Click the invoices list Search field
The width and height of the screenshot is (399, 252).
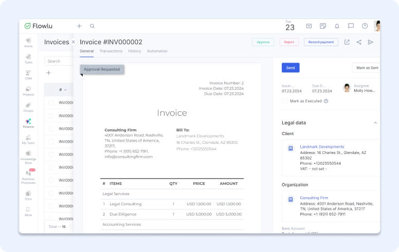pos(59,61)
